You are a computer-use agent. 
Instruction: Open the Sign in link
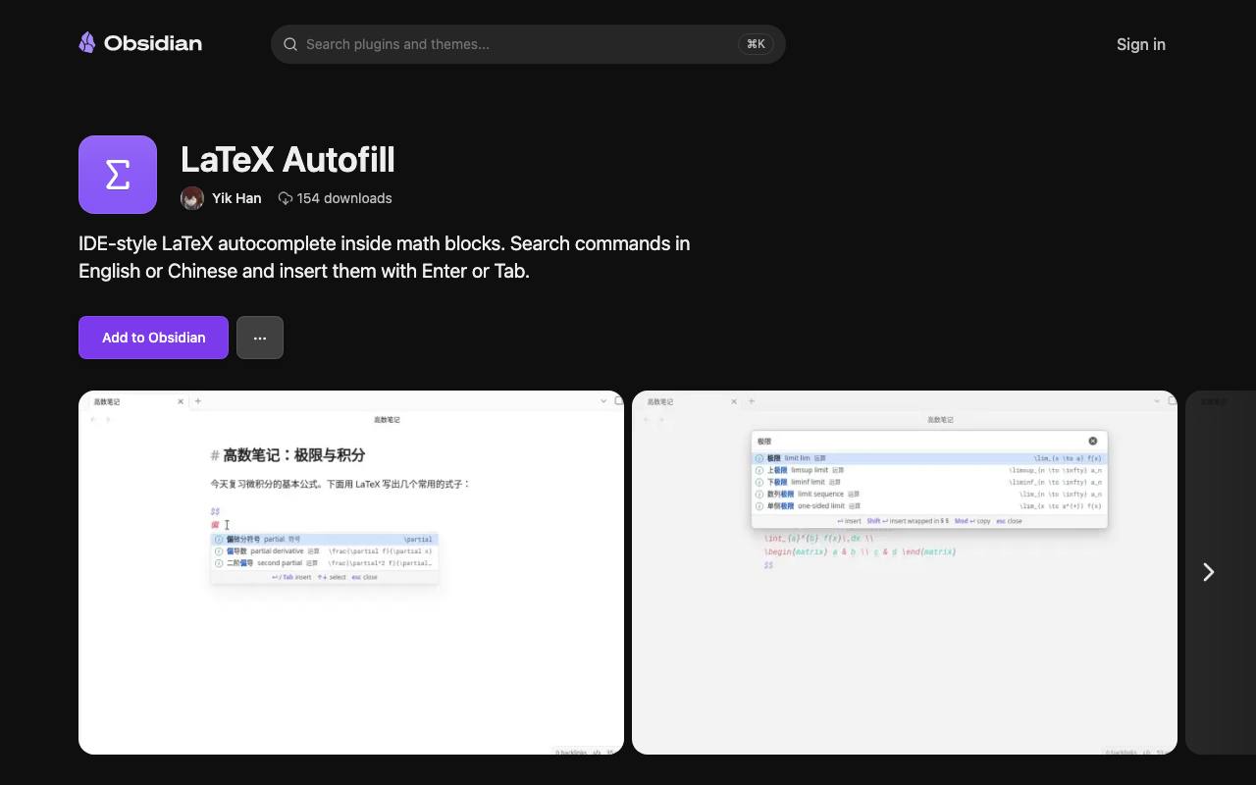coord(1141,44)
